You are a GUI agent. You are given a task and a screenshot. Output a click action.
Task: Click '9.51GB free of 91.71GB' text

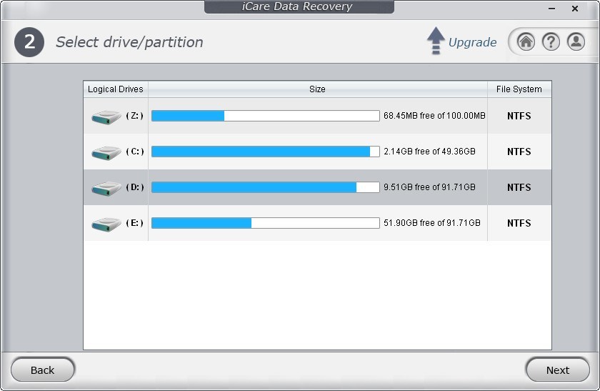[429, 187]
